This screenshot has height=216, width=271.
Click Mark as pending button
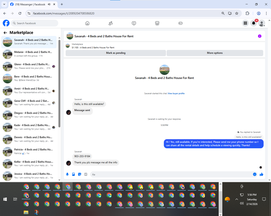[115, 53]
